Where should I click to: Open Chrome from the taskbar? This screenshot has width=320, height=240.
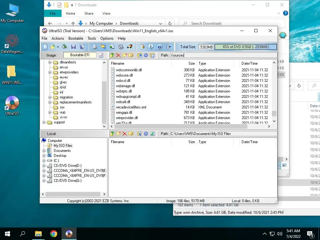(x=54, y=234)
